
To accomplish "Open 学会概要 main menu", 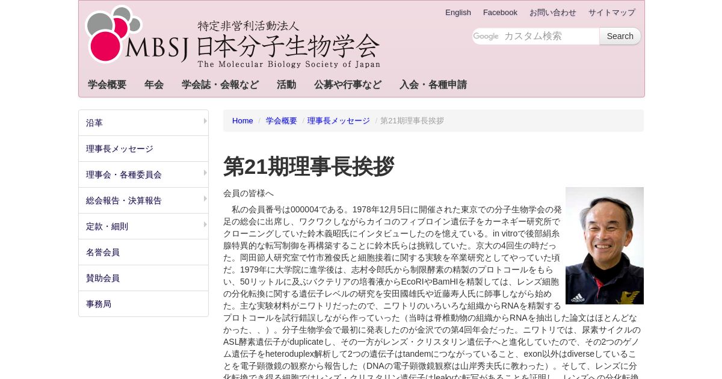I will tap(107, 85).
